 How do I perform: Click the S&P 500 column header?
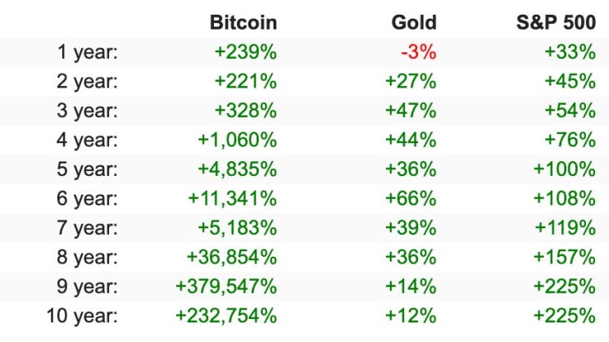(556, 22)
